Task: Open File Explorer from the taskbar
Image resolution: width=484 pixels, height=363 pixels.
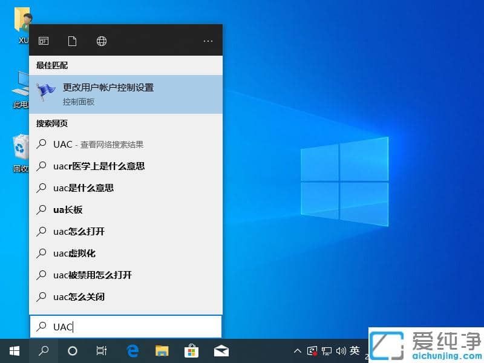Action: tap(162, 350)
